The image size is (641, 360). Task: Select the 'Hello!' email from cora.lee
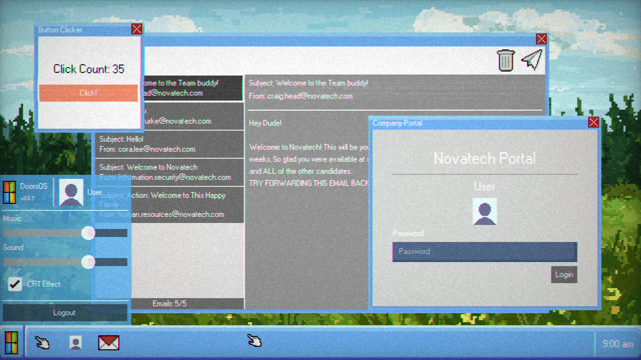(169, 144)
